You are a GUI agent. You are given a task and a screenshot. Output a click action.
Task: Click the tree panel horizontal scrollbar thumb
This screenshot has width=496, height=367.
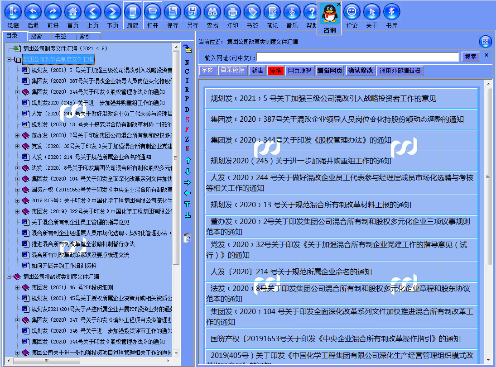[x=46, y=361]
